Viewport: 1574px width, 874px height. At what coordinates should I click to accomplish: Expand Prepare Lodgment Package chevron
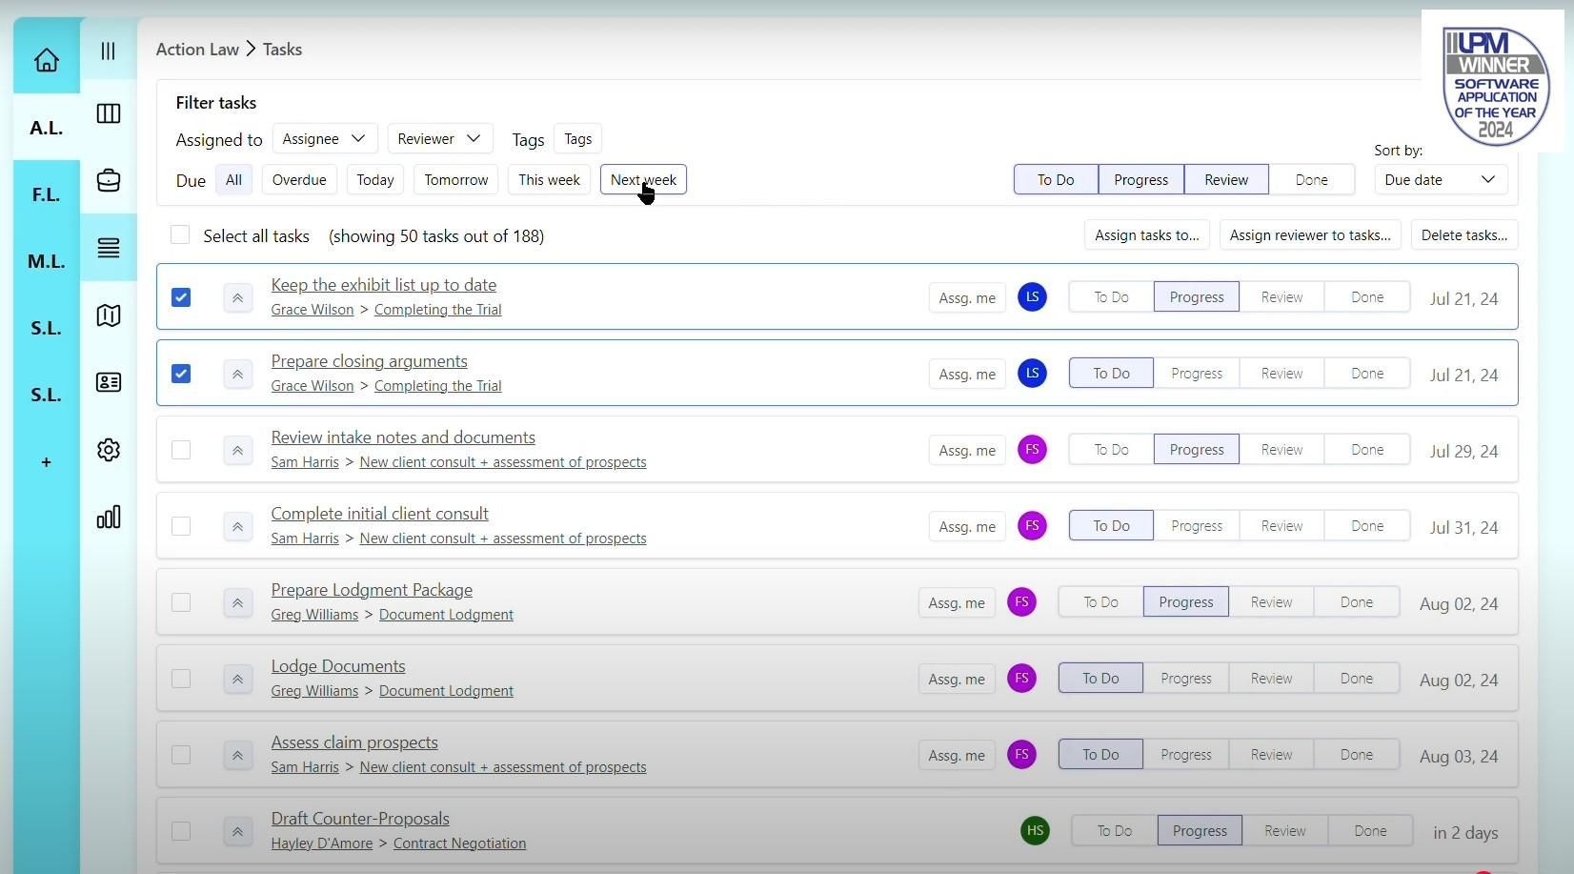[237, 603]
